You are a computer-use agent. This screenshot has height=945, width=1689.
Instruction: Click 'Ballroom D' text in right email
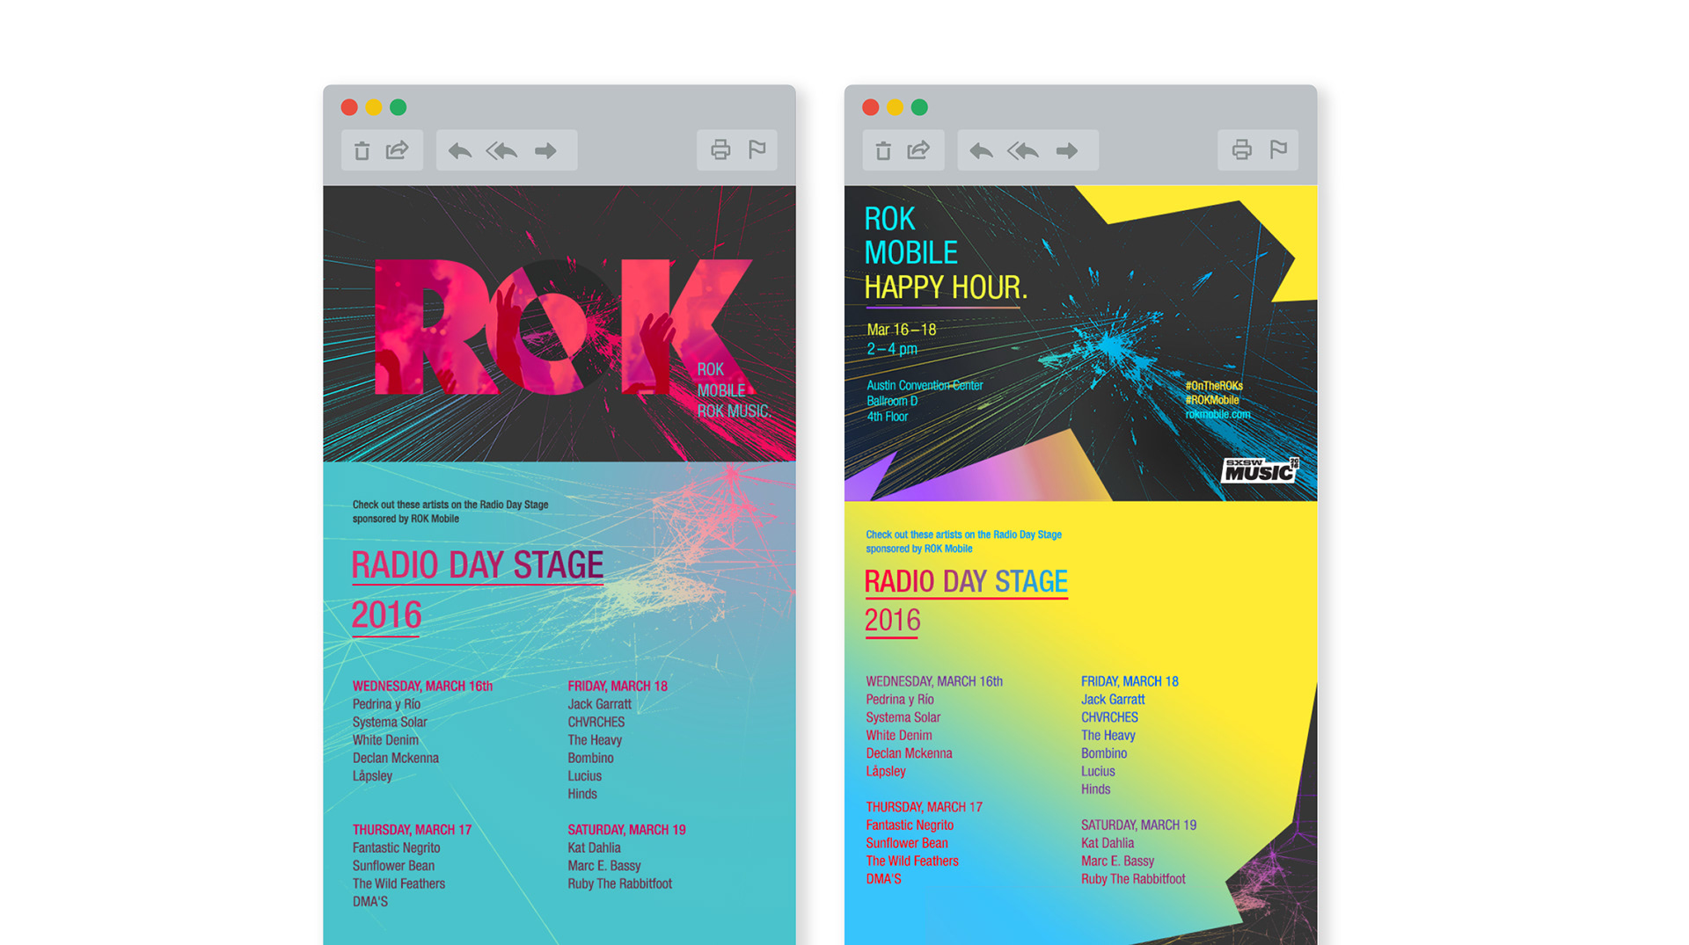[892, 401]
